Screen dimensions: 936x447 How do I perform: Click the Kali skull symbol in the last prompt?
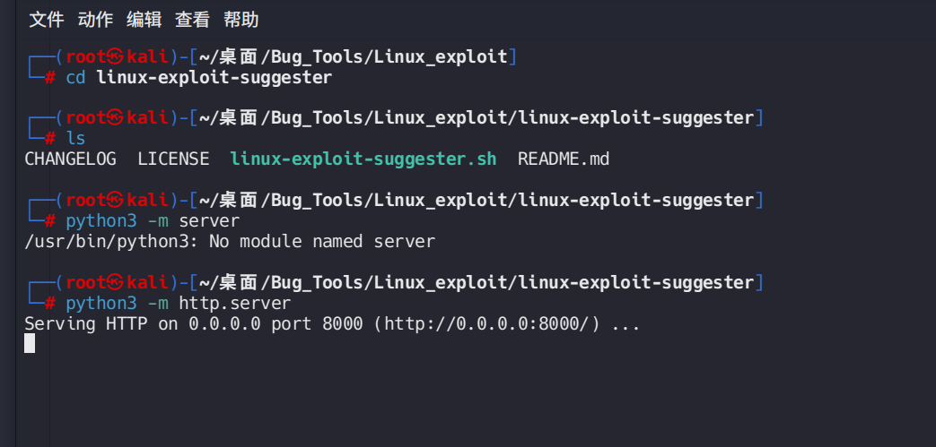116,283
